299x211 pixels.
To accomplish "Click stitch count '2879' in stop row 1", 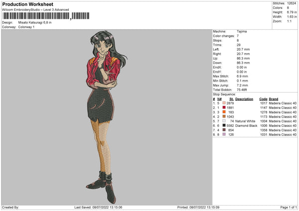I will (x=230, y=103).
